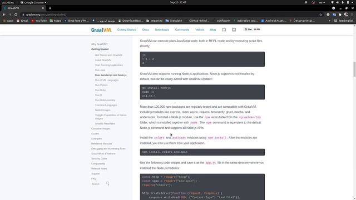Open Start Running Applications sidebar link
Viewport: 356px width, 200px height.
(109, 65)
